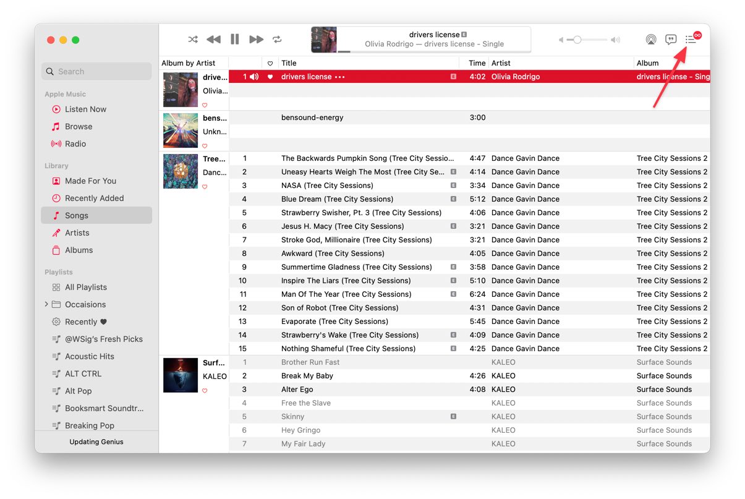Screen dimensions: 745x499
Task: Select Strawberry's Wake (Tree City Sessions)
Action: [469, 335]
